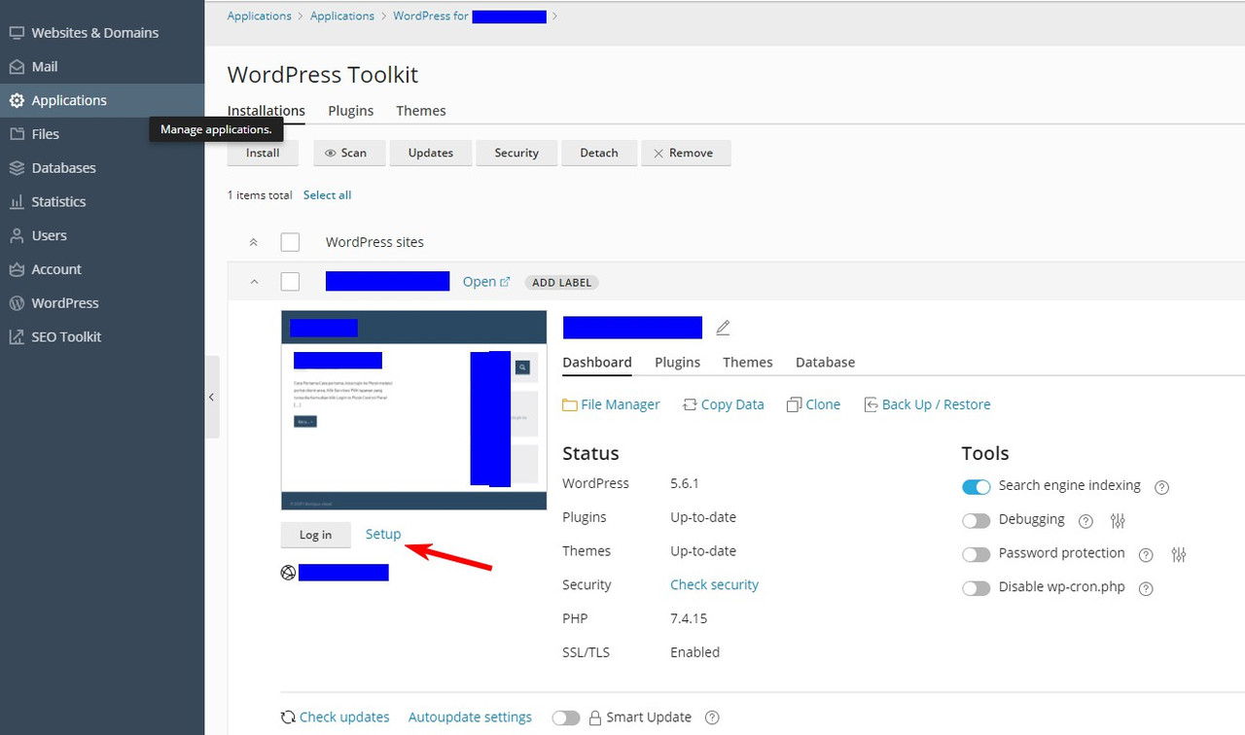Viewport: 1245px width, 735px height.
Task: Click the Install button
Action: tap(263, 153)
